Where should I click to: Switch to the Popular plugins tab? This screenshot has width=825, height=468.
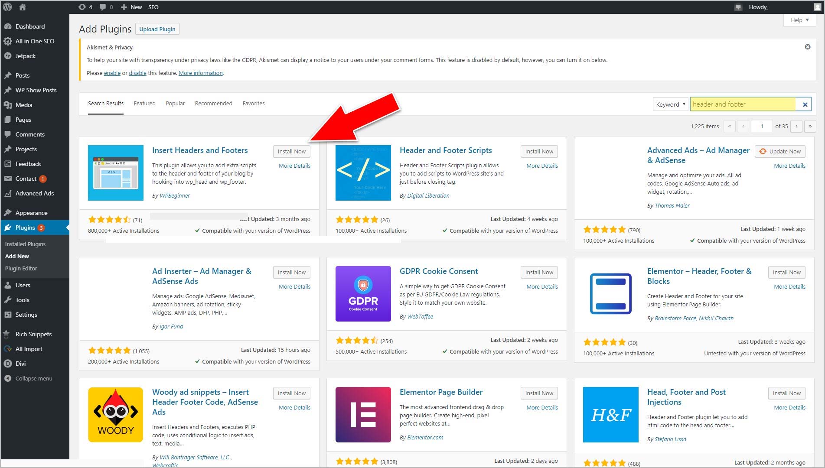(175, 104)
